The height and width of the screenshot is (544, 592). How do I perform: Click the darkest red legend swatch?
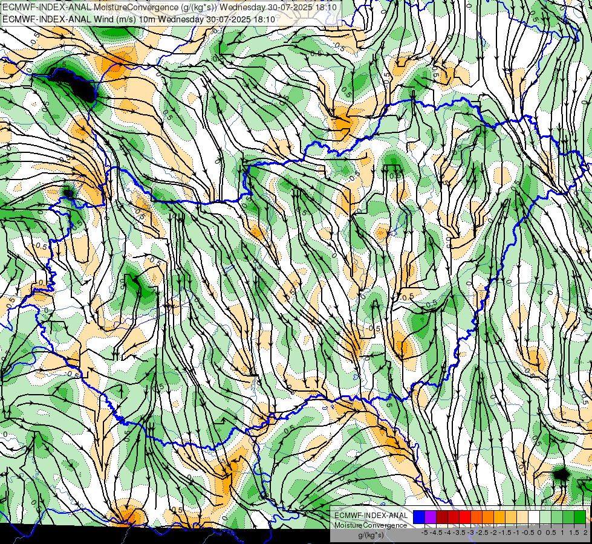[442, 517]
